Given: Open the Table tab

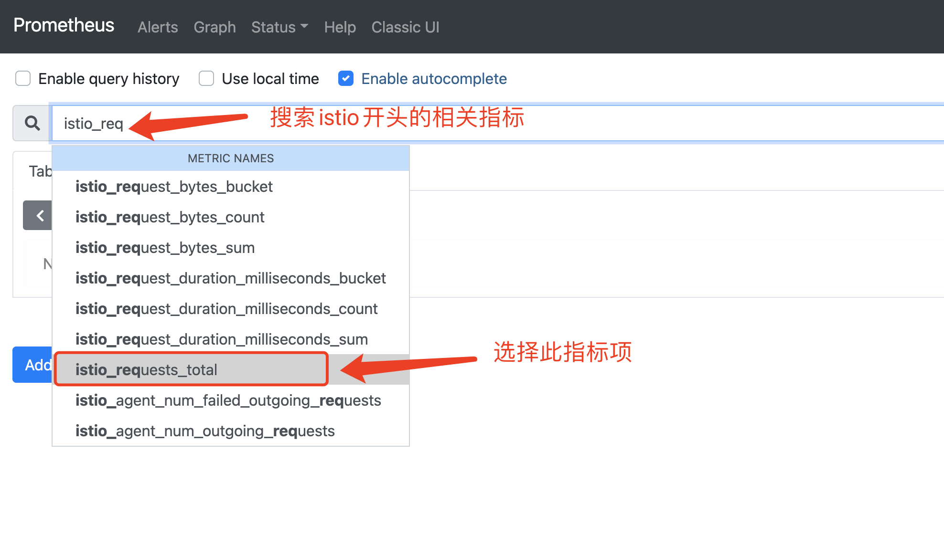Looking at the screenshot, I should tap(39, 171).
